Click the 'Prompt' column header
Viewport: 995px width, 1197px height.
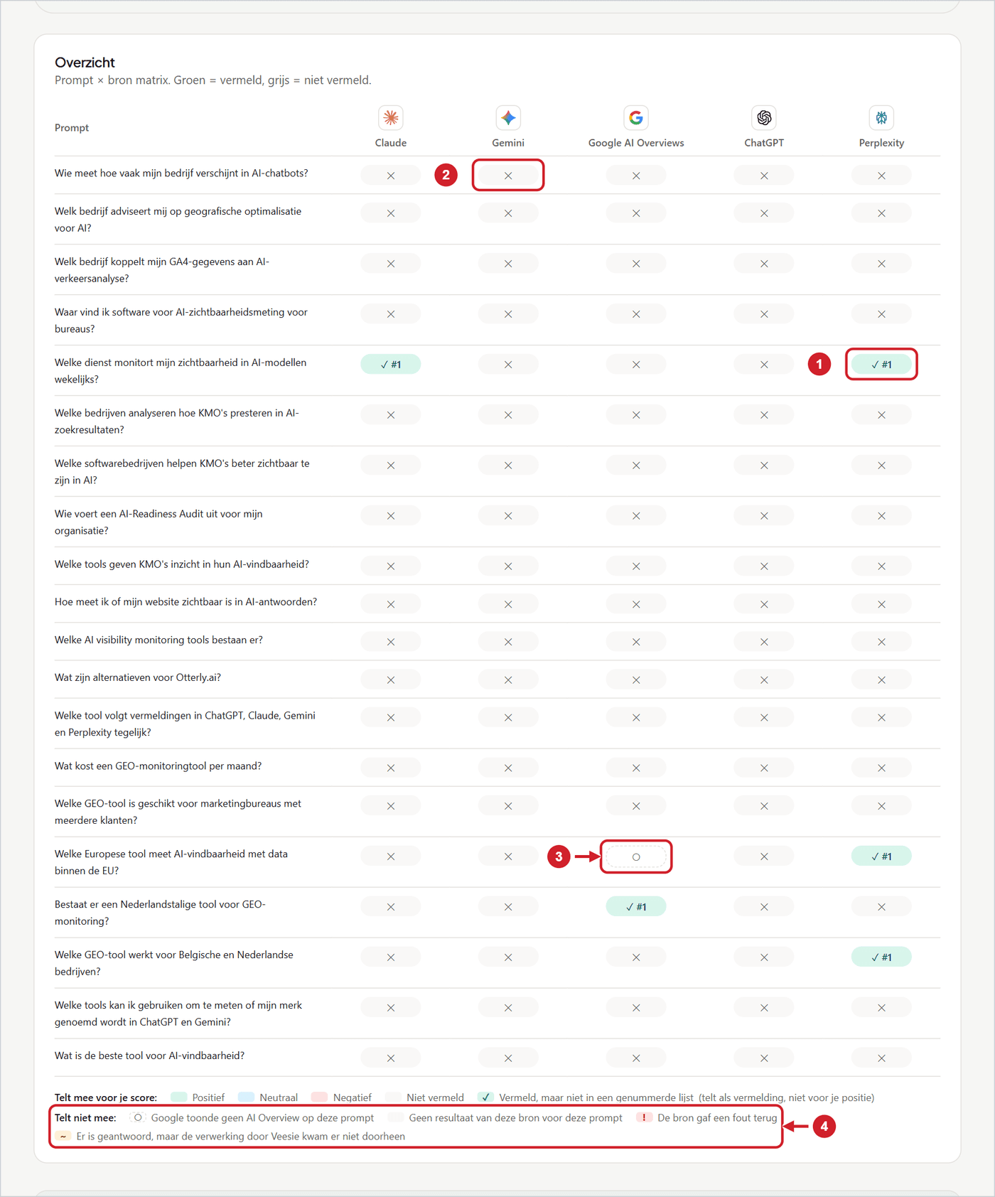coord(72,128)
